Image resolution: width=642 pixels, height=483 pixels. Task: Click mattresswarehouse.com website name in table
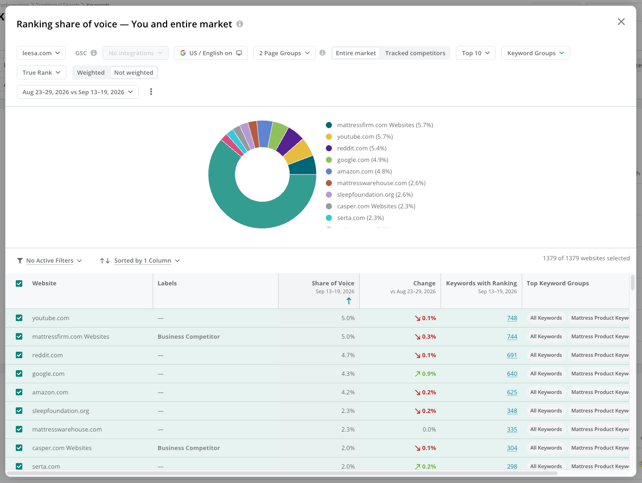click(x=67, y=429)
